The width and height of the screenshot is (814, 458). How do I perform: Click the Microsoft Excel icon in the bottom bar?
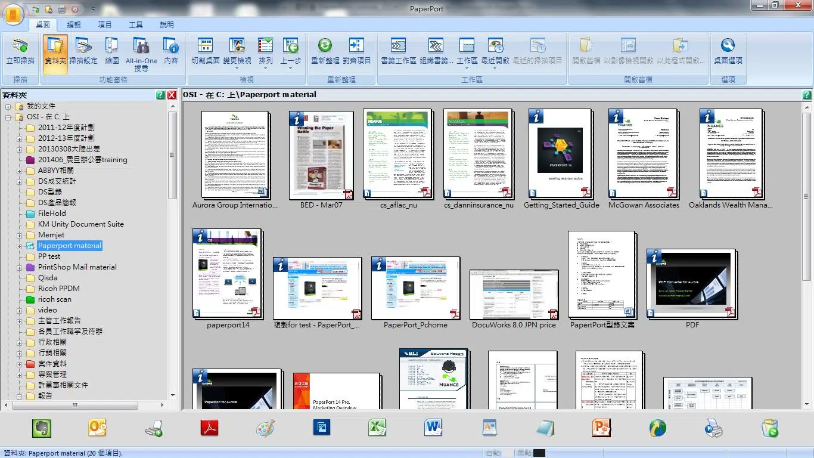pyautogui.click(x=377, y=428)
